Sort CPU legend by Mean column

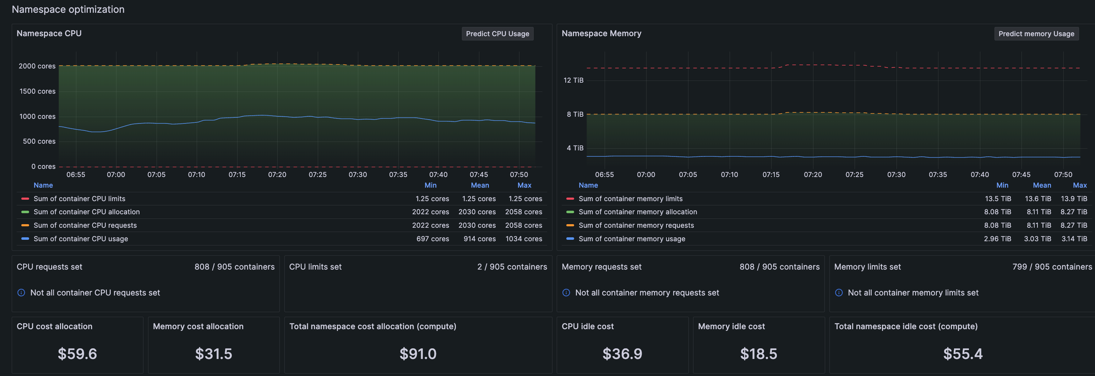pyautogui.click(x=479, y=185)
